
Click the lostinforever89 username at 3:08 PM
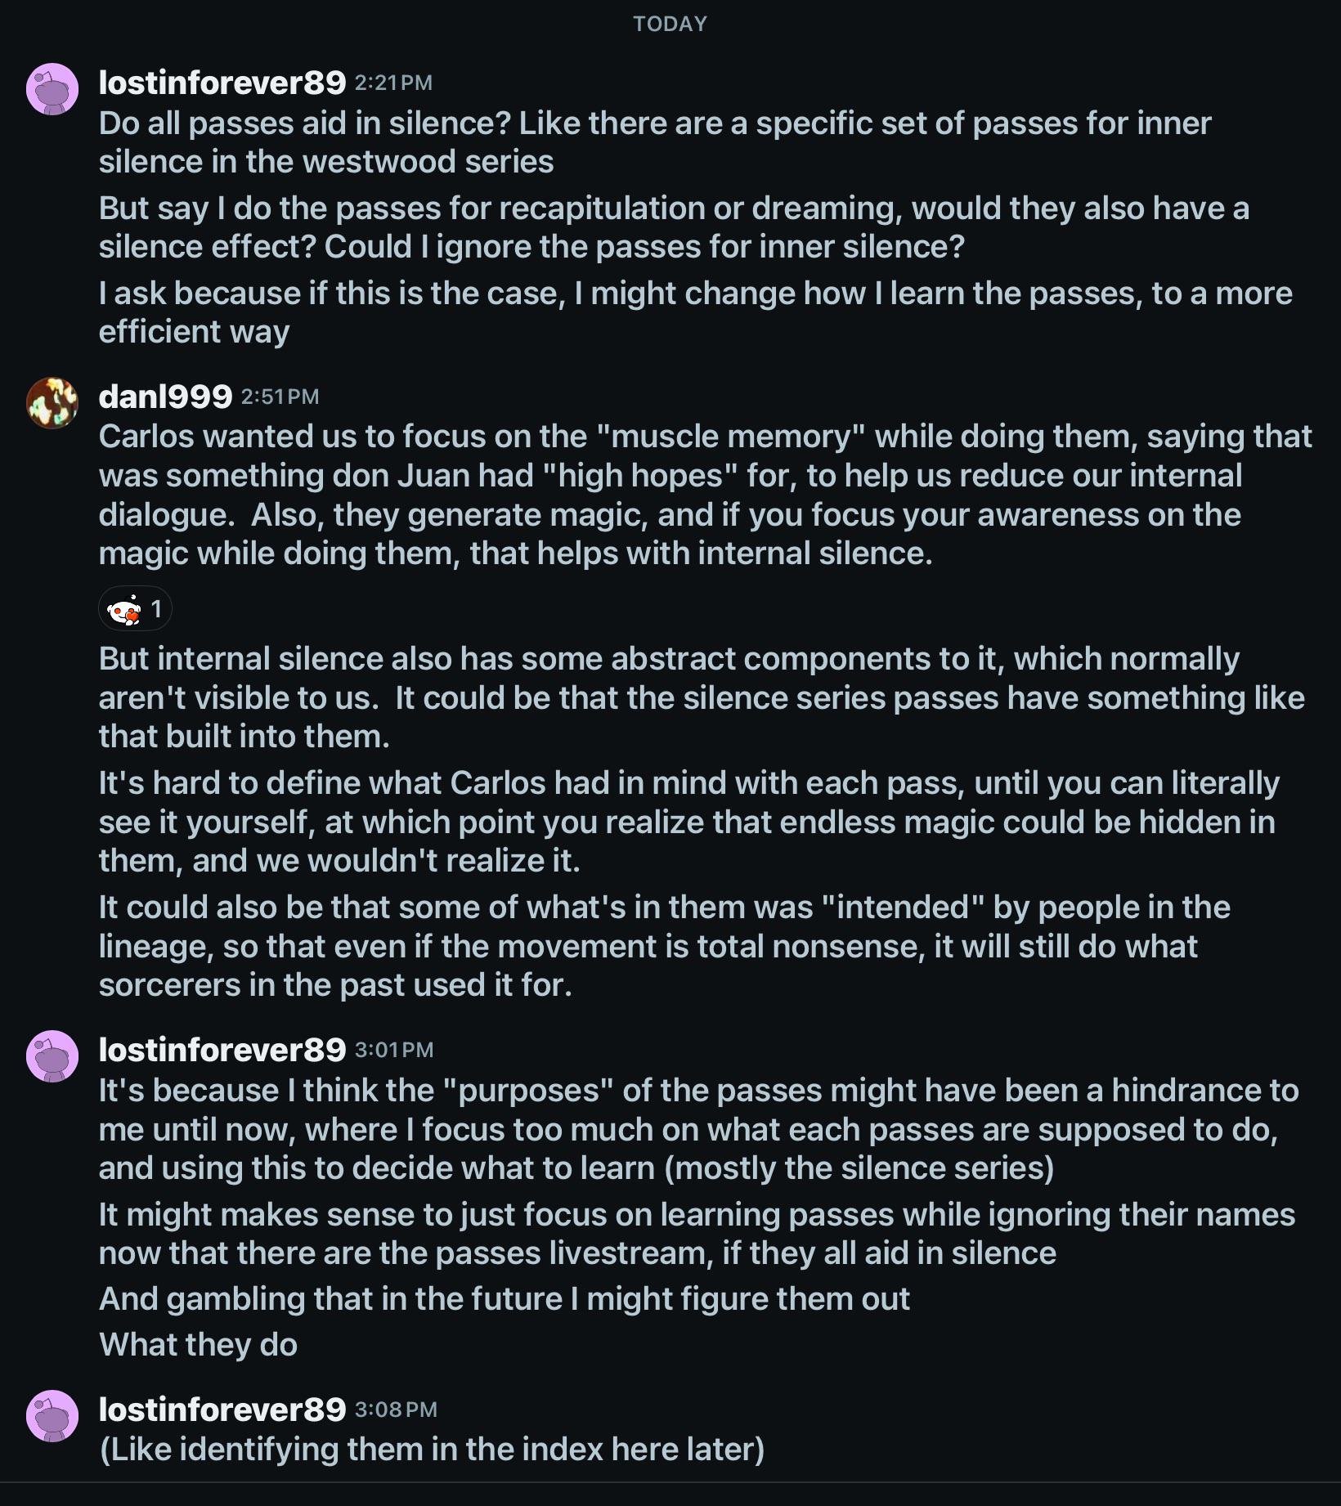click(222, 1410)
